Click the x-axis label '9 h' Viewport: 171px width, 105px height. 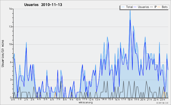[x=71, y=100]
